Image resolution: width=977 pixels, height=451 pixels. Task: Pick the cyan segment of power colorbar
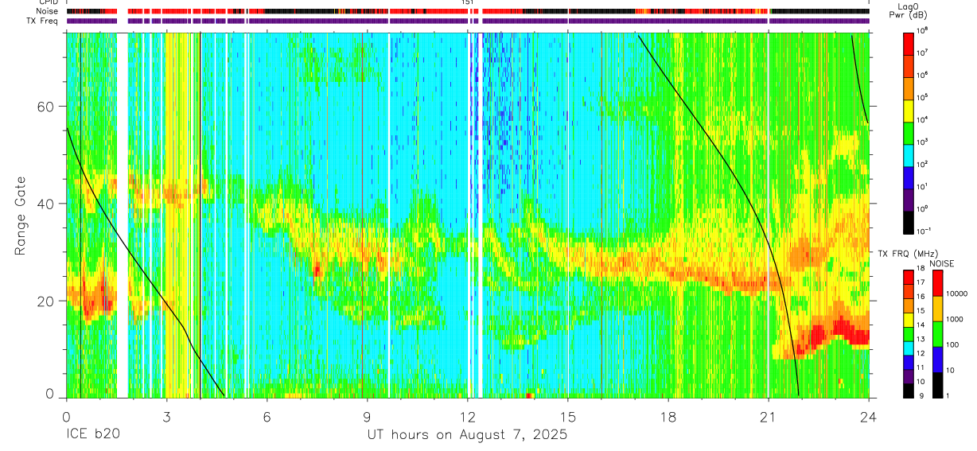(909, 154)
